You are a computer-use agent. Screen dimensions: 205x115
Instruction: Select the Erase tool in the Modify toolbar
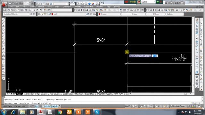coord(197,19)
